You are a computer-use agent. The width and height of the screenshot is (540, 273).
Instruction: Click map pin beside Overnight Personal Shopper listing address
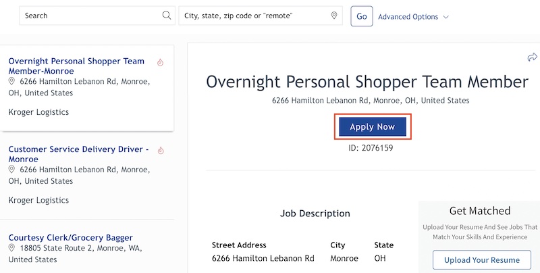(11, 81)
